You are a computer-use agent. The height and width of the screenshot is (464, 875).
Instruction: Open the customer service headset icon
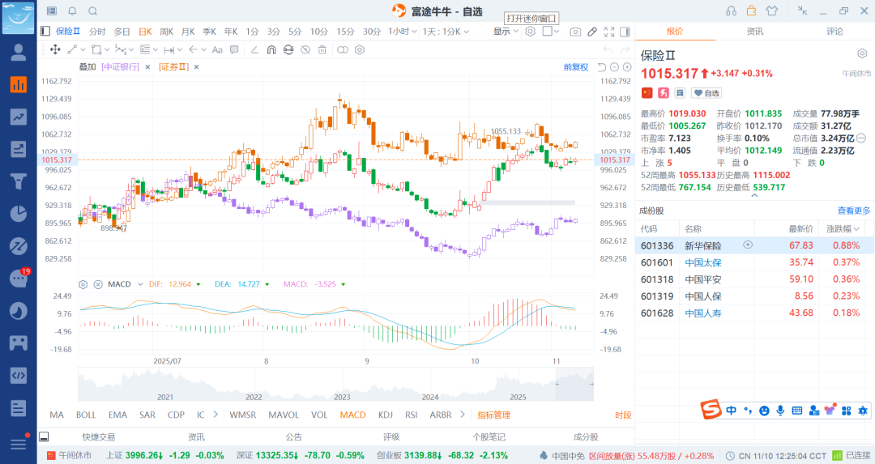click(732, 11)
